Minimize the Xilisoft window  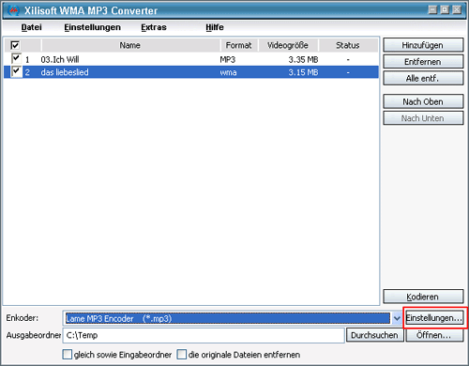tap(432, 10)
